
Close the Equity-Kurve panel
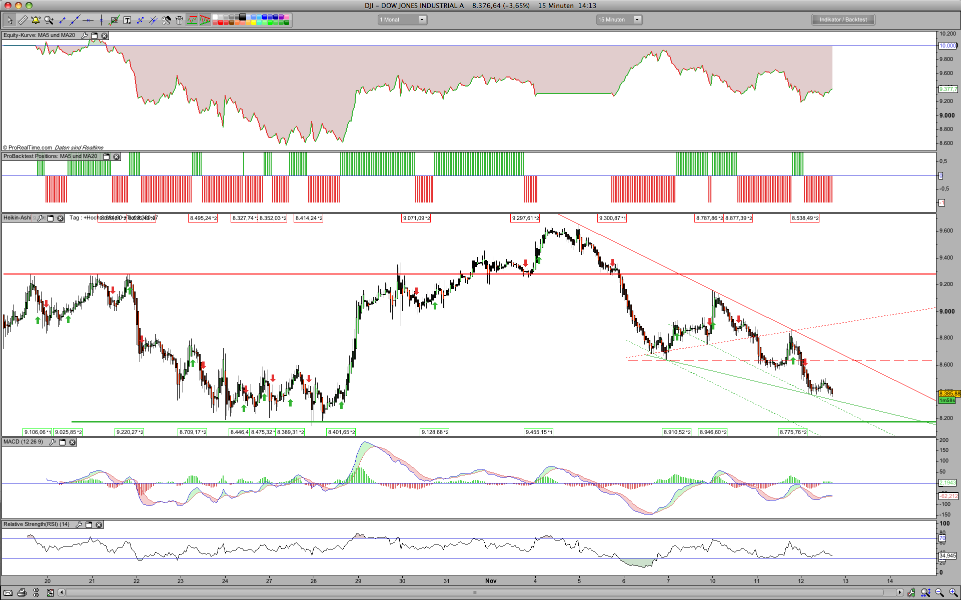(x=104, y=35)
